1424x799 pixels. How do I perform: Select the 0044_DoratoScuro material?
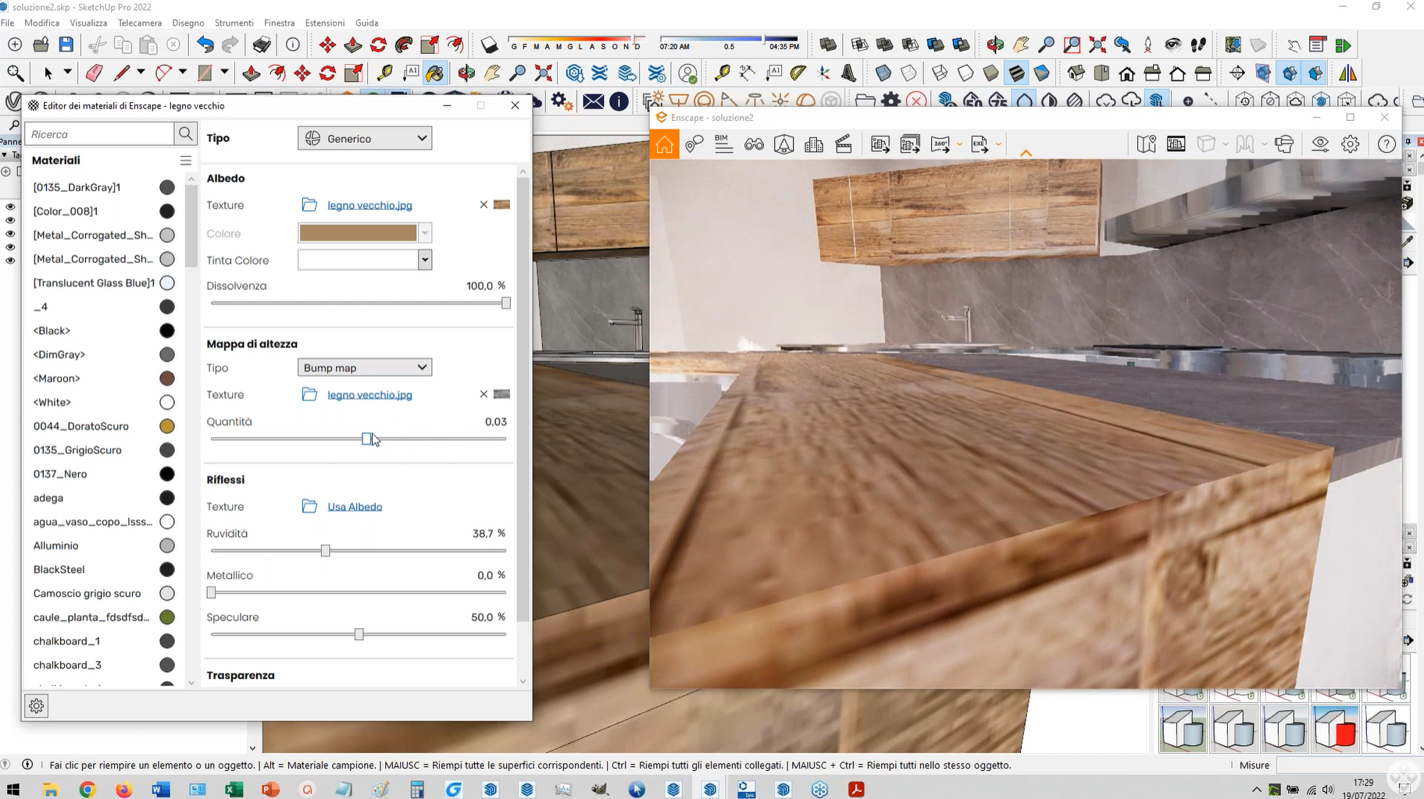81,426
